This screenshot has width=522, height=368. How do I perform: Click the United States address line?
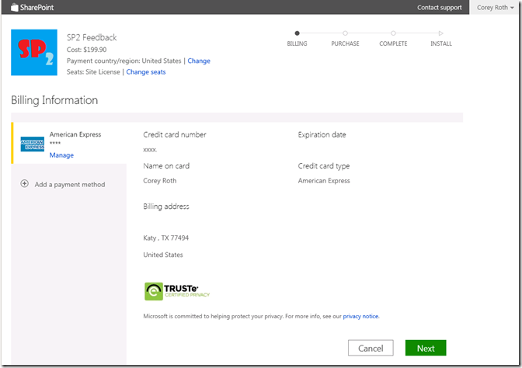(x=163, y=255)
